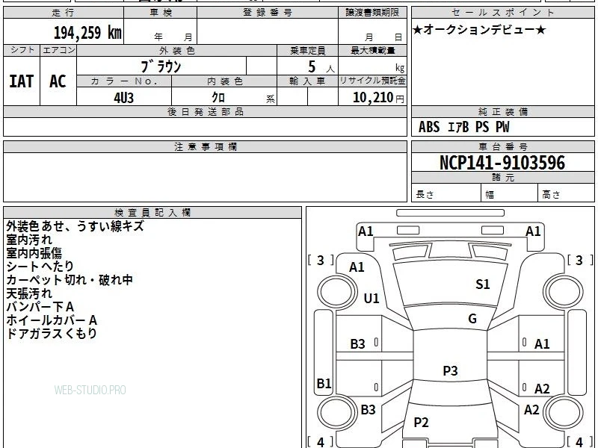This screenshot has width=598, height=448.
Task: Click the 走行 column header
Action: (x=64, y=13)
